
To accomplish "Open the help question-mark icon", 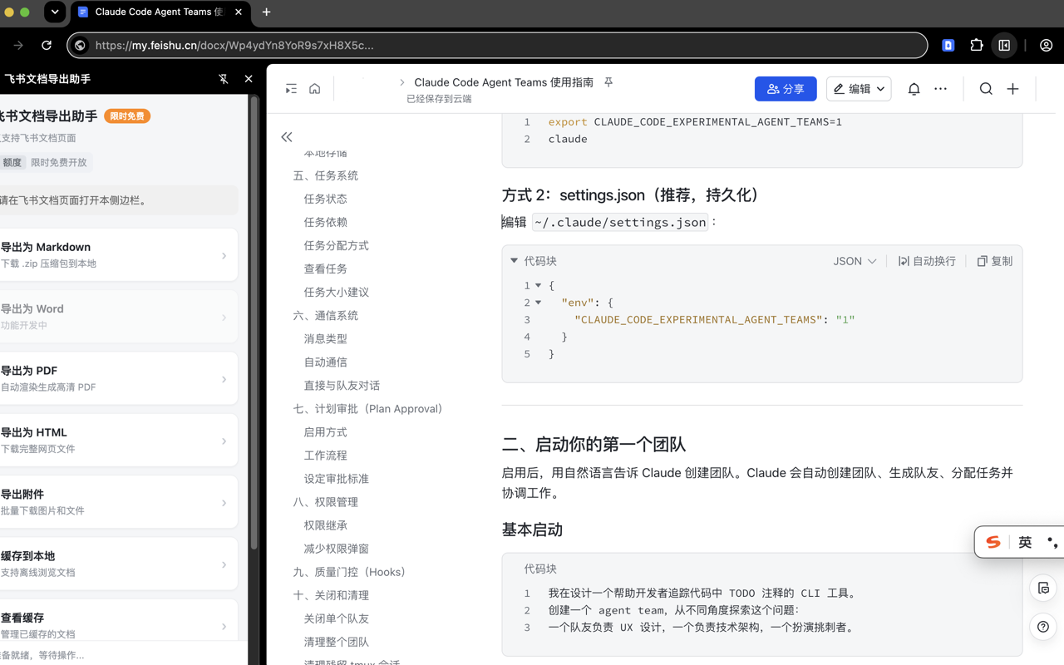I will [x=1043, y=627].
